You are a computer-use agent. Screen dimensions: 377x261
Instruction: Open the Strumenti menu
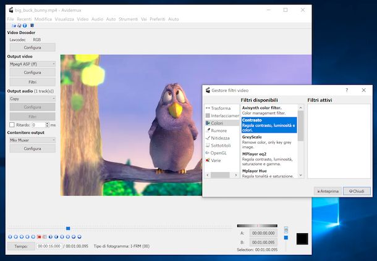pos(128,19)
